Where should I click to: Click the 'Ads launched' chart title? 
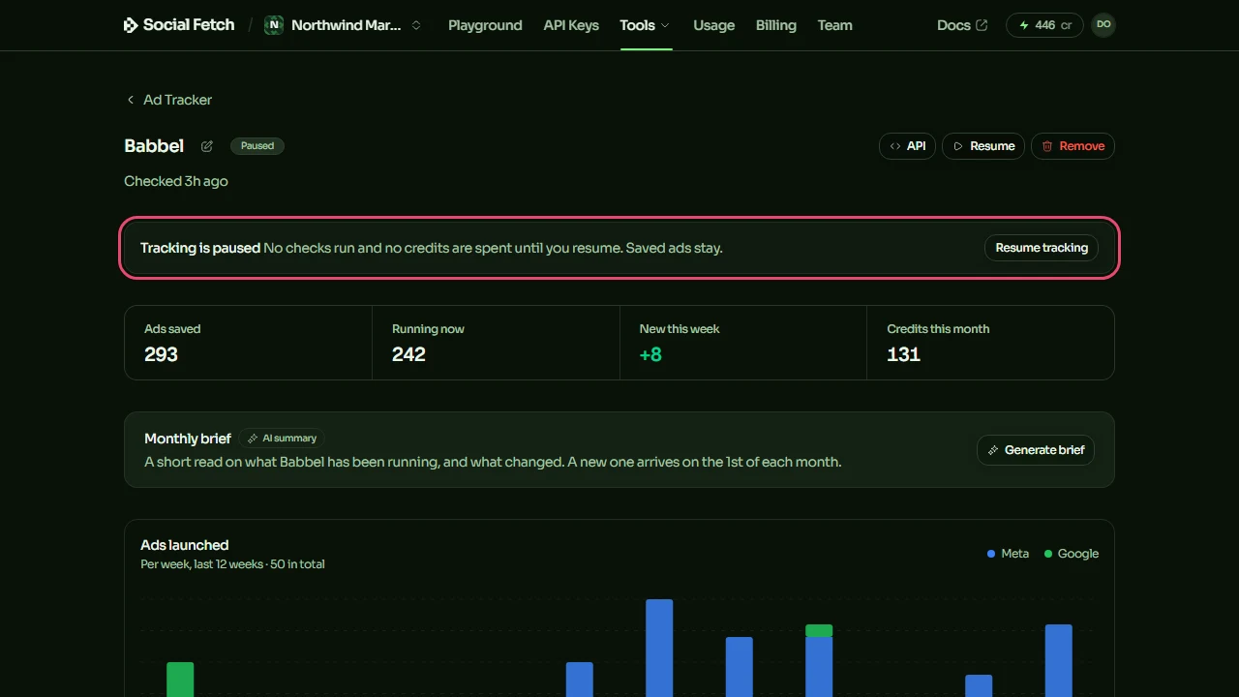point(184,545)
